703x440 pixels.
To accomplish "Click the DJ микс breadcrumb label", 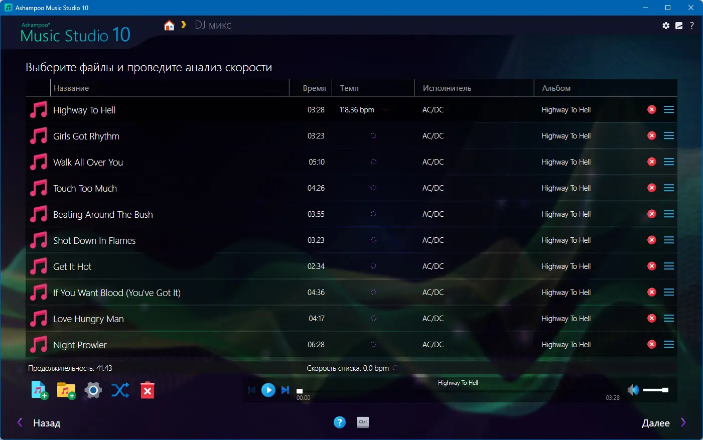I will pos(213,25).
